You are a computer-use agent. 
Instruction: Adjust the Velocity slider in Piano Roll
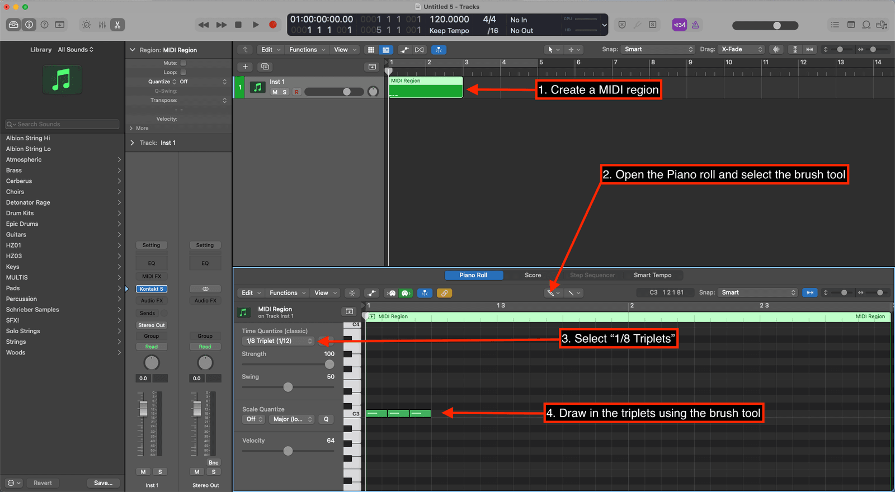[288, 451]
